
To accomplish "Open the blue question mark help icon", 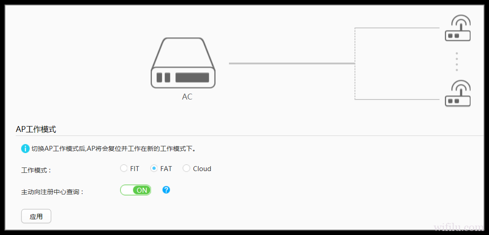I will point(166,190).
